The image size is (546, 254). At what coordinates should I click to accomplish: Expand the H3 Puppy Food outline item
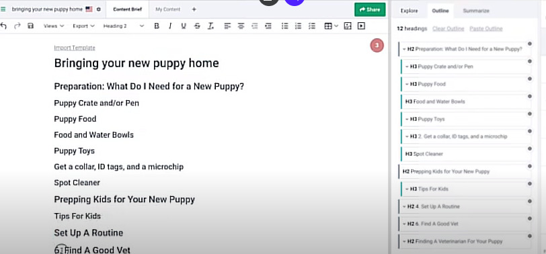pos(407,84)
